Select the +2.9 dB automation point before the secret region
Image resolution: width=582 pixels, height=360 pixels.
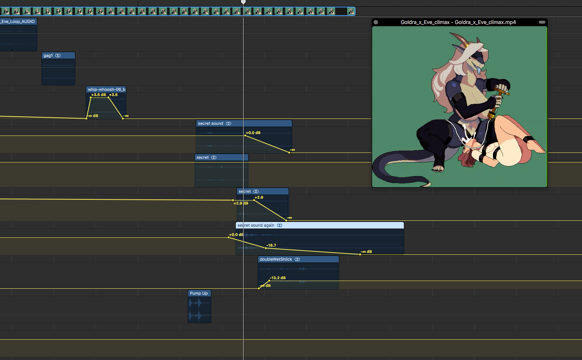233,200
